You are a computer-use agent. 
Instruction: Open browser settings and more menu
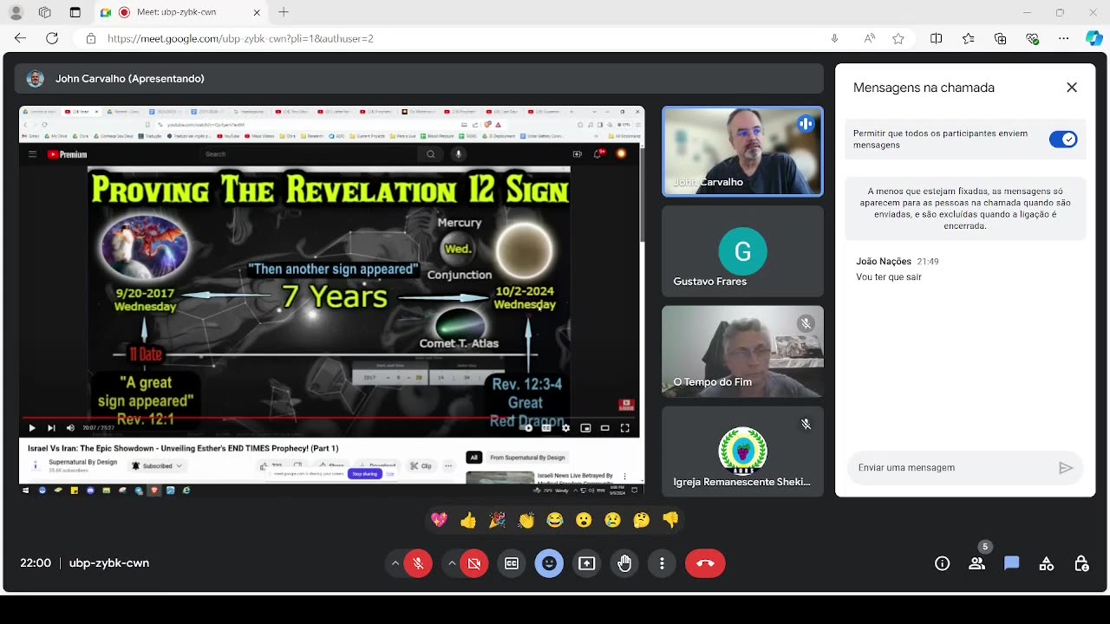pos(1064,38)
